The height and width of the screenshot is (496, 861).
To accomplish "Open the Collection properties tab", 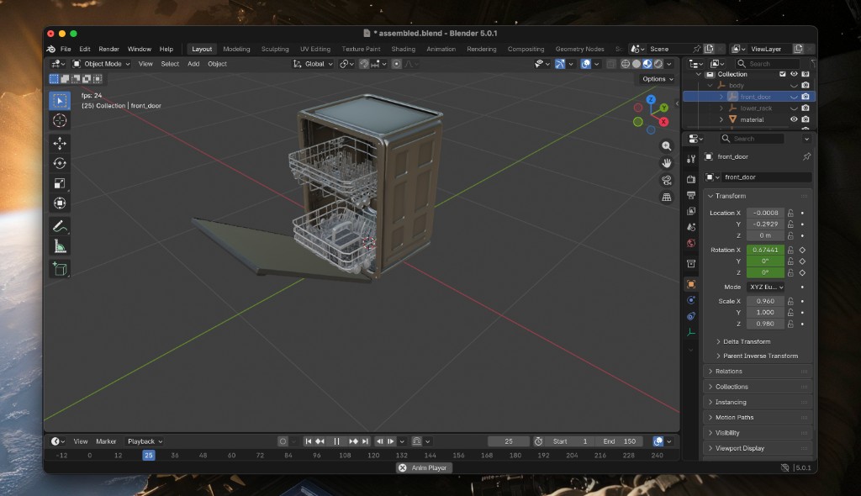I will point(691,264).
